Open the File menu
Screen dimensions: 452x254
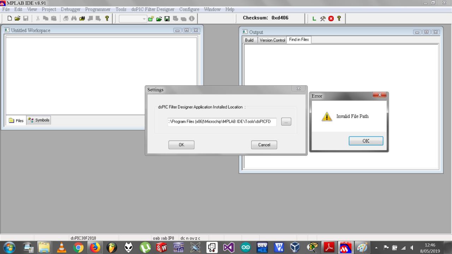click(x=6, y=9)
